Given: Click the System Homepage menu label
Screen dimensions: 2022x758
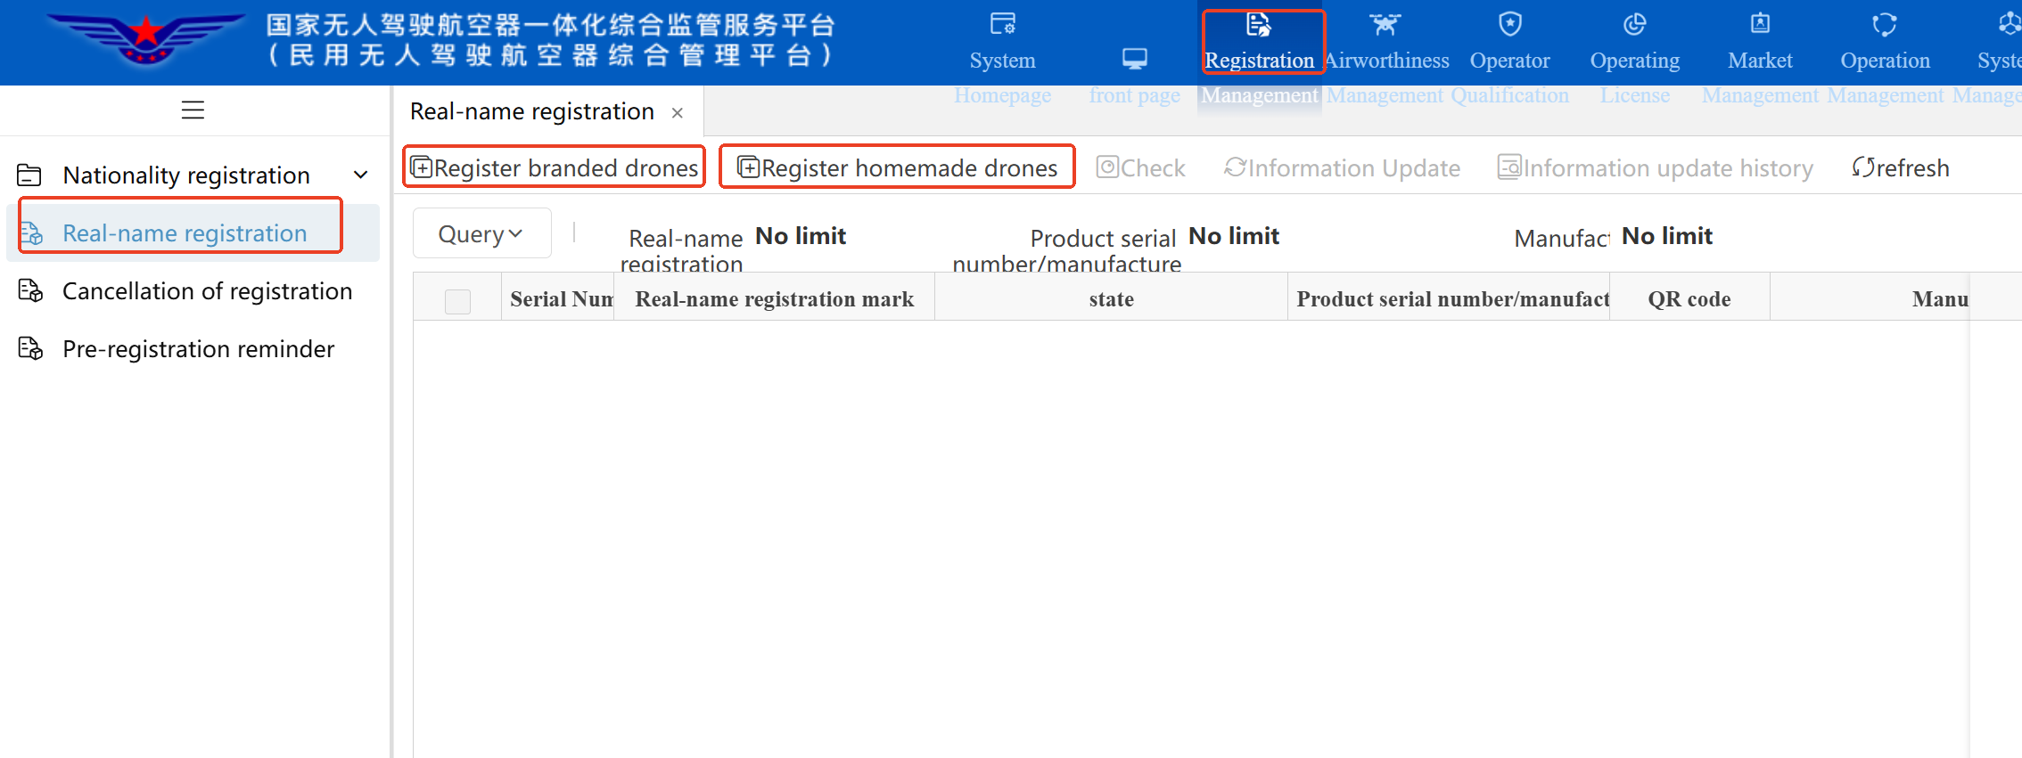Looking at the screenshot, I should (1003, 77).
